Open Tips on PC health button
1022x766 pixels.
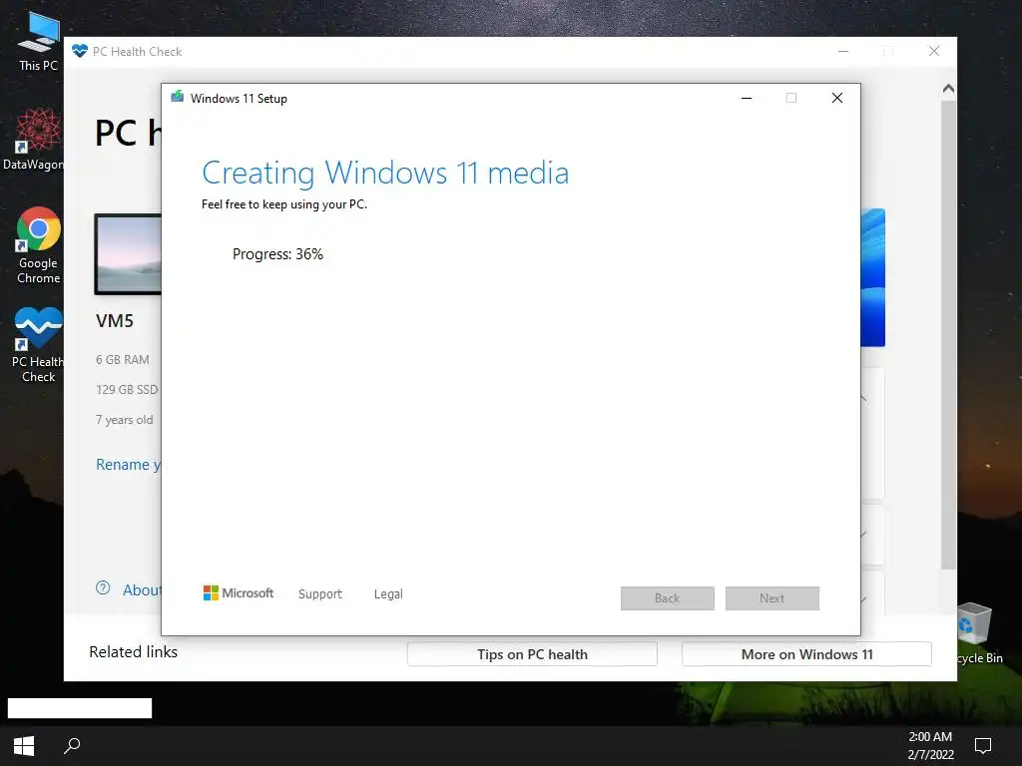click(533, 654)
